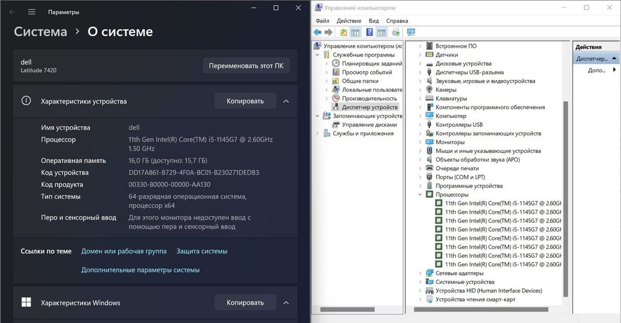Select Общие папки node

(x=360, y=81)
